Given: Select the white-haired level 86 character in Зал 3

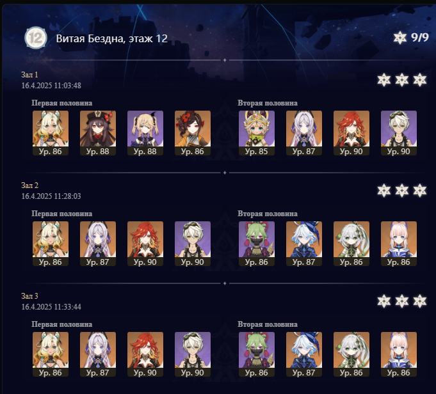Looking at the screenshot, I should pyautogui.click(x=351, y=354).
